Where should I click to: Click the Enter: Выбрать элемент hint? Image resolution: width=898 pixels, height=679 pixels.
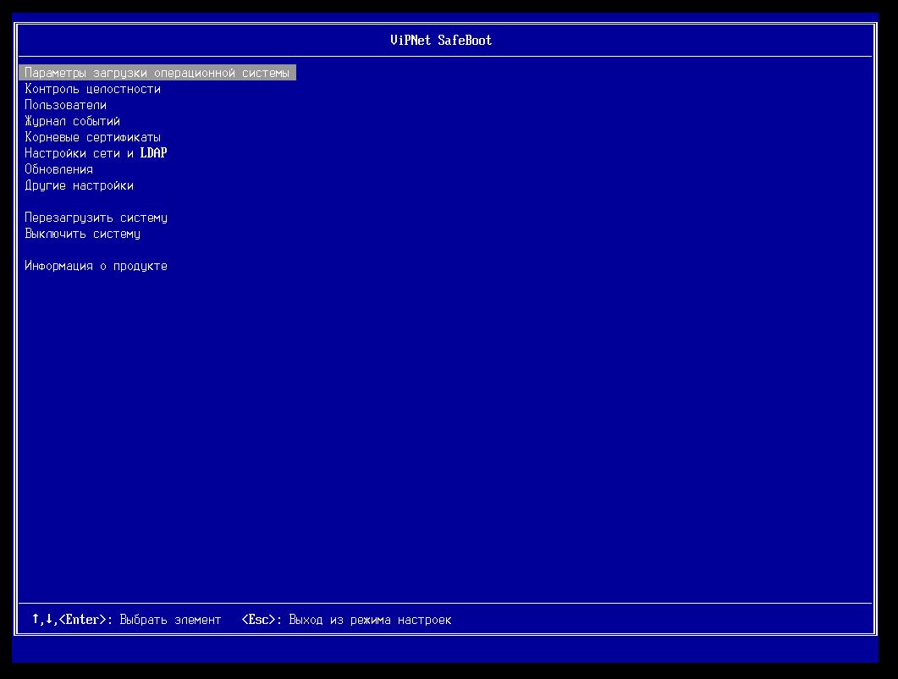coord(127,620)
